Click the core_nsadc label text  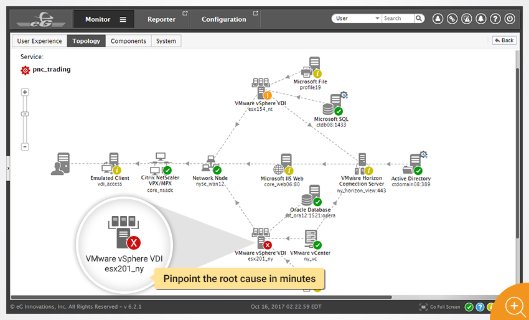160,190
